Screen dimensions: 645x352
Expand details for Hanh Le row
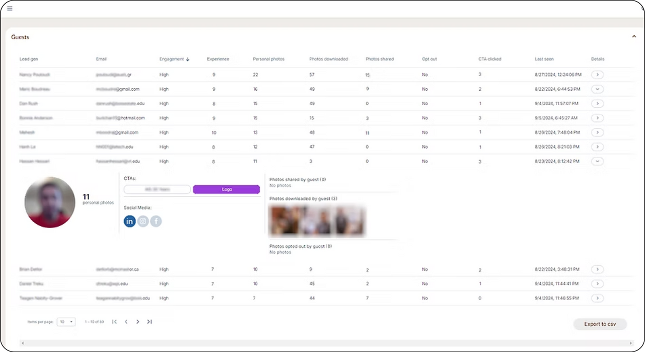pos(597,147)
